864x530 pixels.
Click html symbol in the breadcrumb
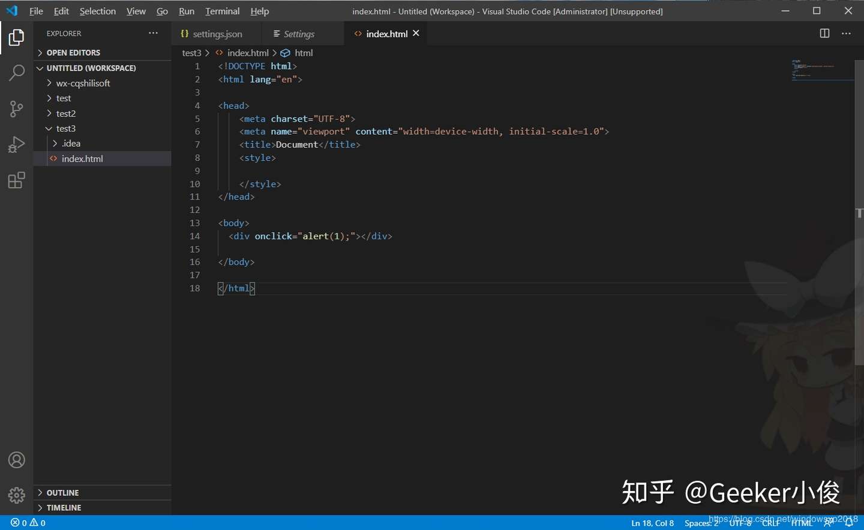click(304, 53)
